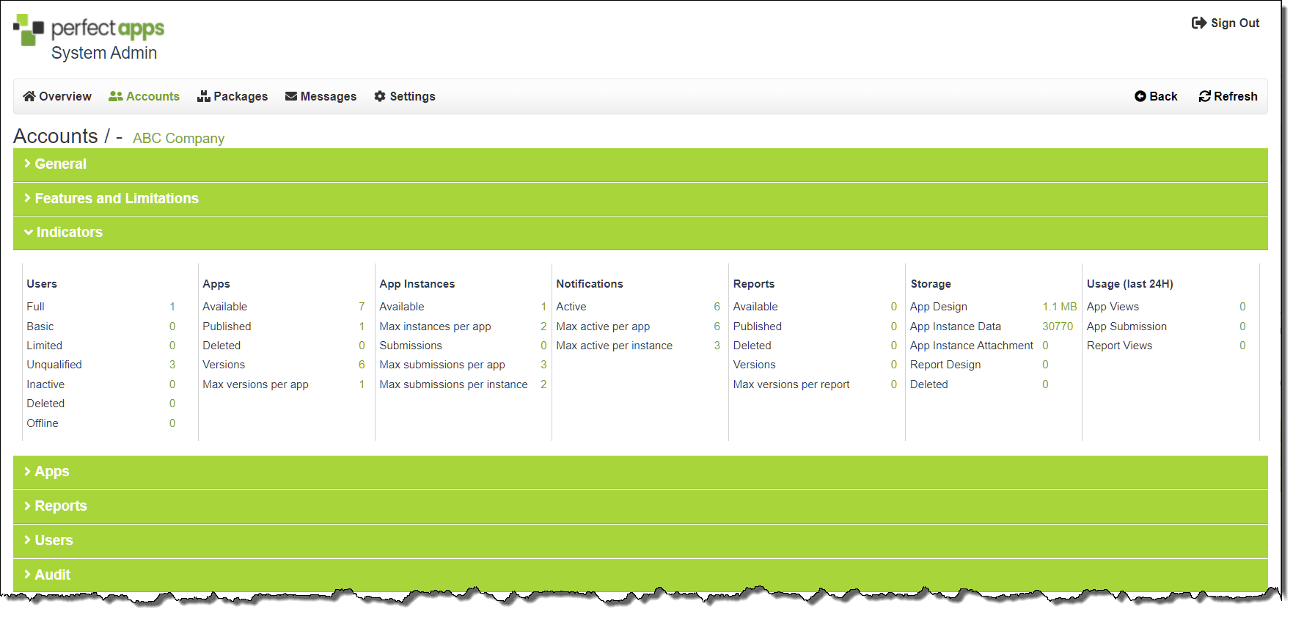This screenshot has width=1293, height=620.
Task: Click the Max submissions per app label
Action: tap(442, 365)
